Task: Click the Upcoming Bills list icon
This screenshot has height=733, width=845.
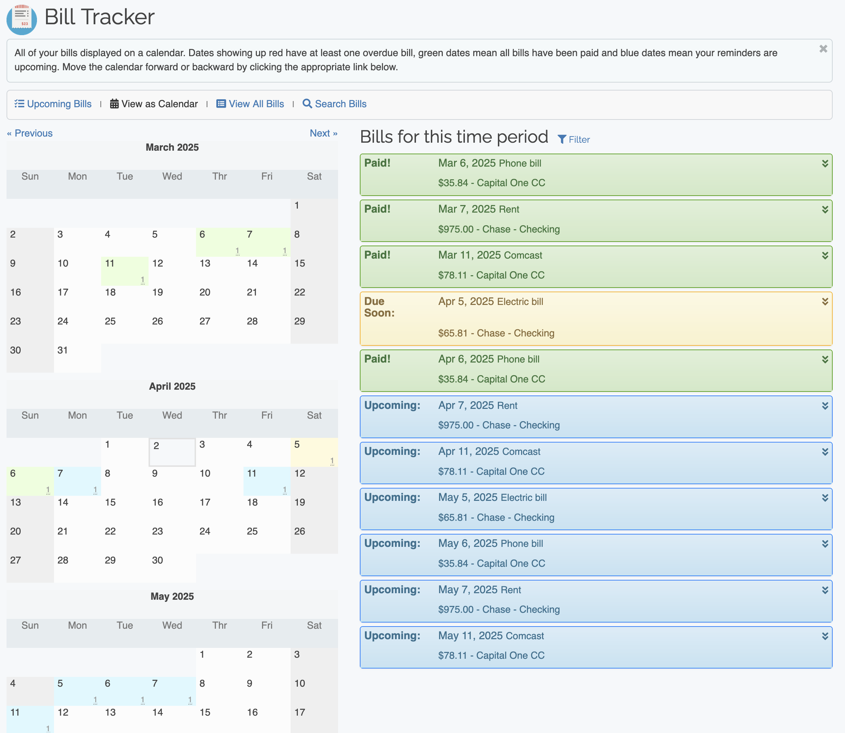Action: coord(19,104)
